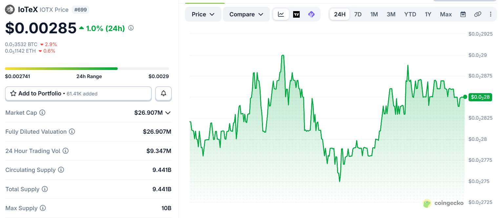The height and width of the screenshot is (218, 500).
Task: Click the $0.0₂2925 axis label
Action: coord(480,34)
